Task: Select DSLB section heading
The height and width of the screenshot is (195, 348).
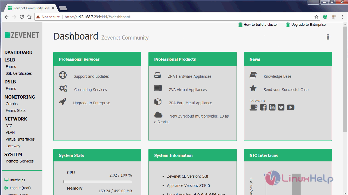Action: click(x=10, y=82)
